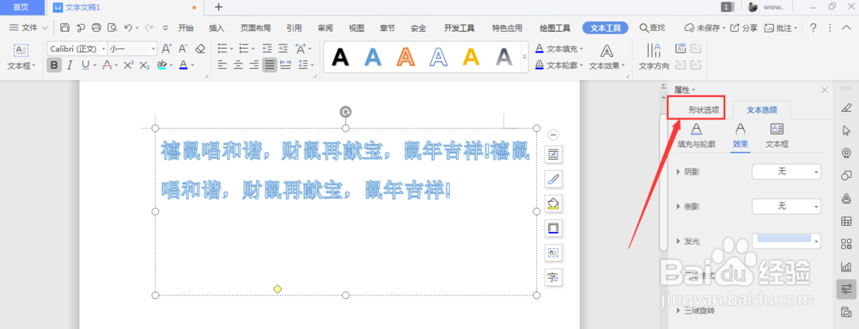Click the Clear Formatting eraser icon
This screenshot has height=329, width=859.
pyautogui.click(x=200, y=49)
